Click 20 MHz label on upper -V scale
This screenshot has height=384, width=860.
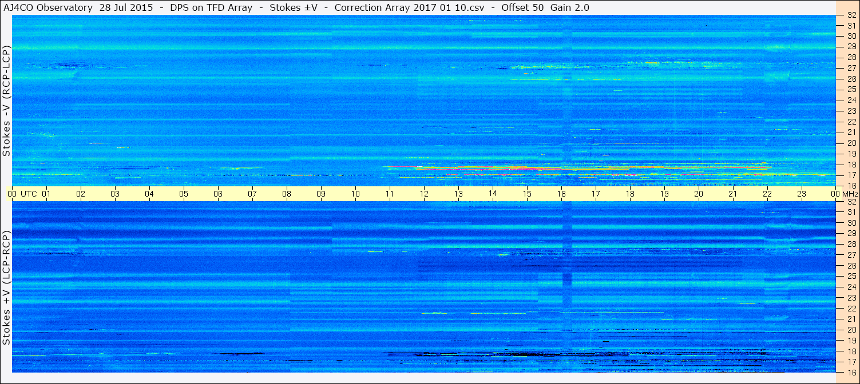[x=851, y=143]
